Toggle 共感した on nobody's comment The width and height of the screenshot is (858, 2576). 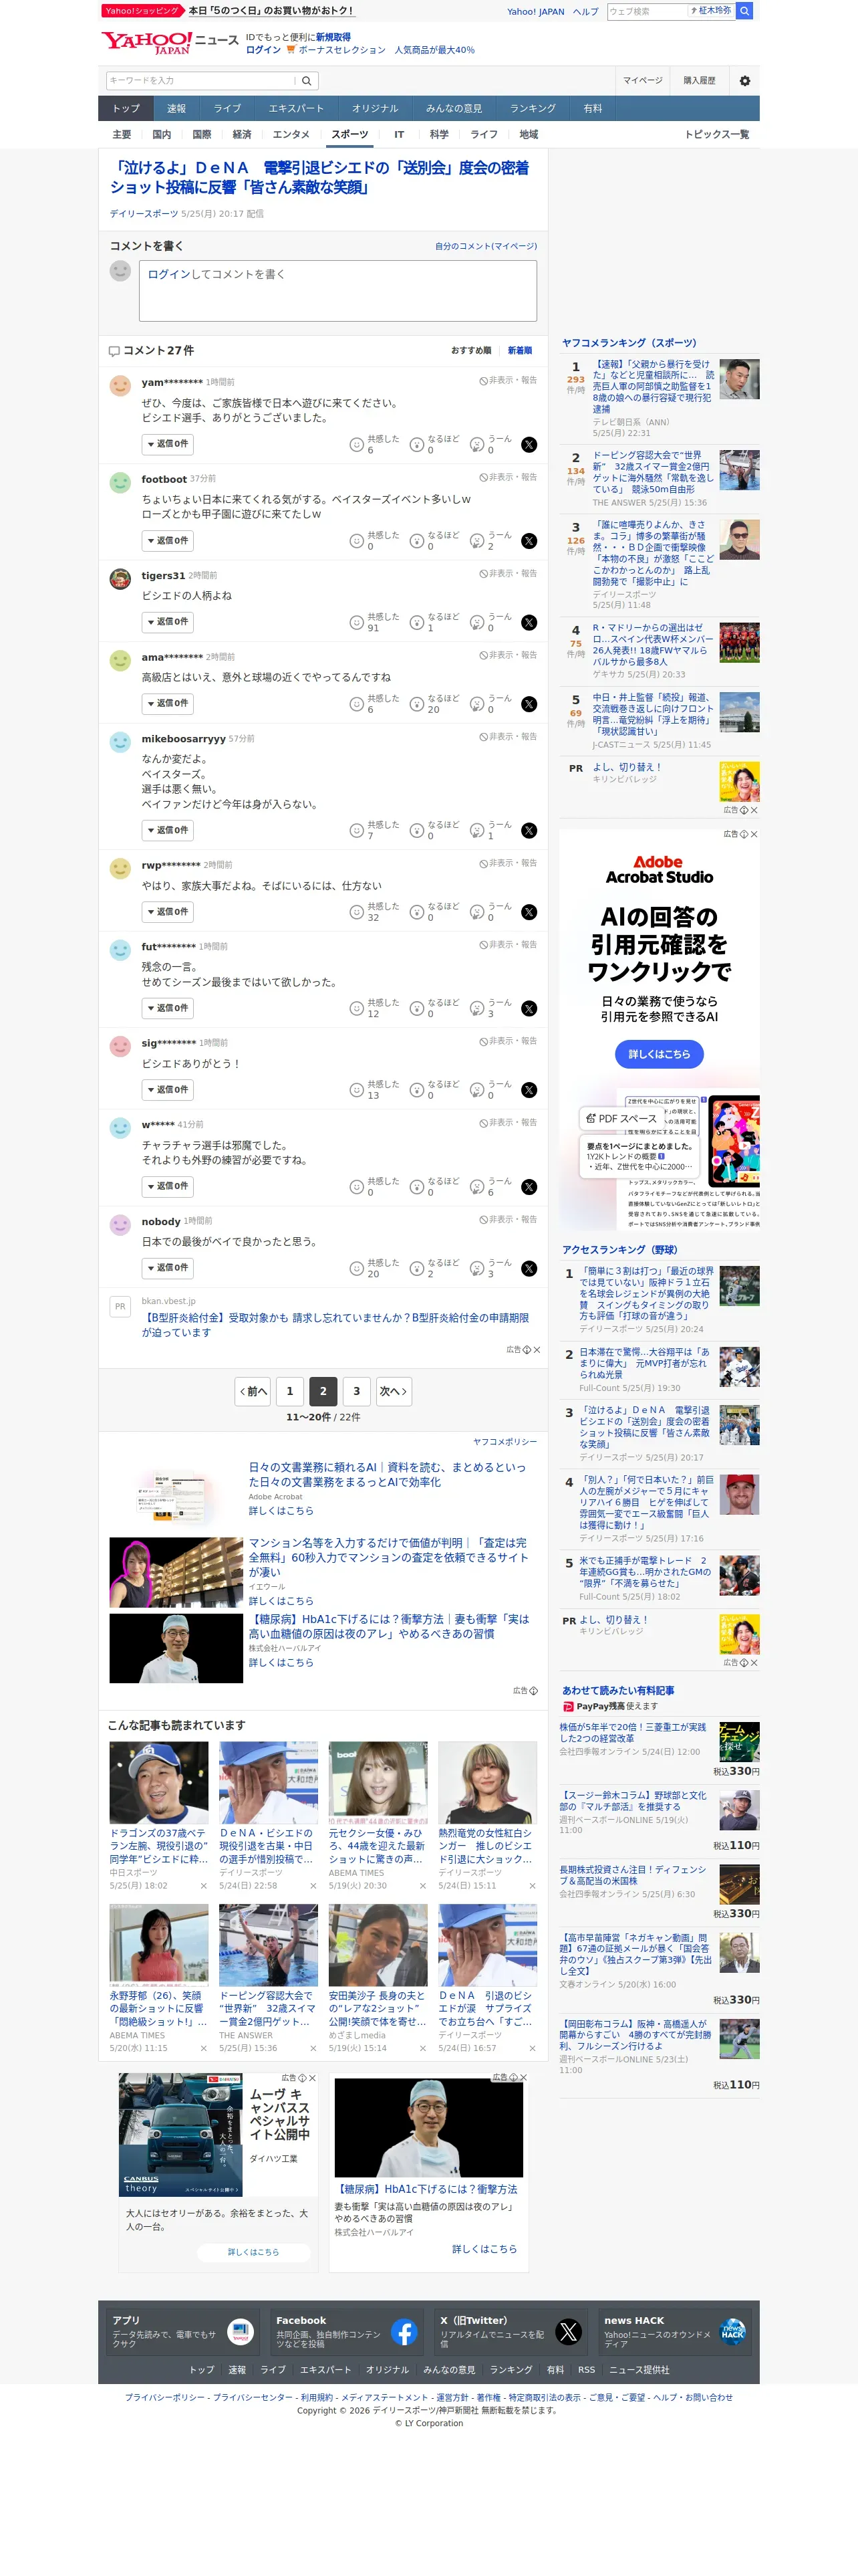coord(374,1268)
